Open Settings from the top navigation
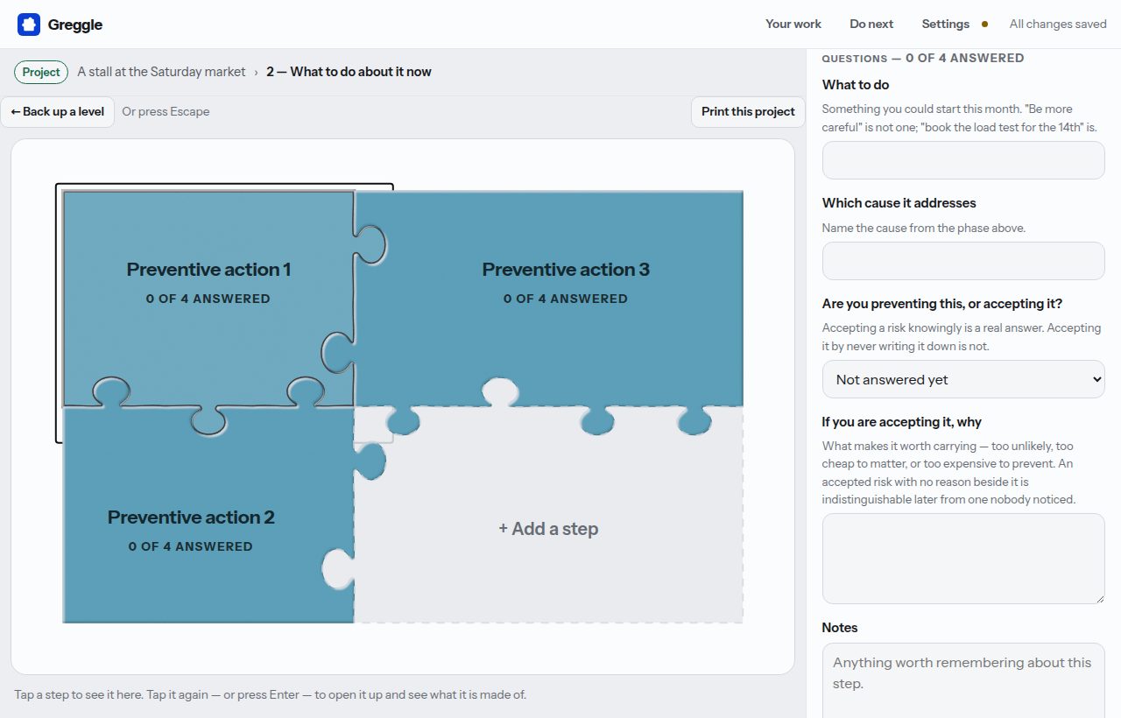 [946, 25]
